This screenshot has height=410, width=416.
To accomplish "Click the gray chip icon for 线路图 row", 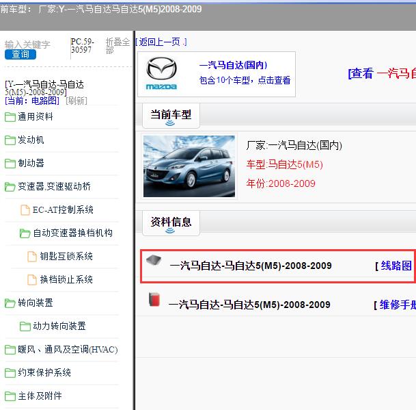I will tap(154, 260).
